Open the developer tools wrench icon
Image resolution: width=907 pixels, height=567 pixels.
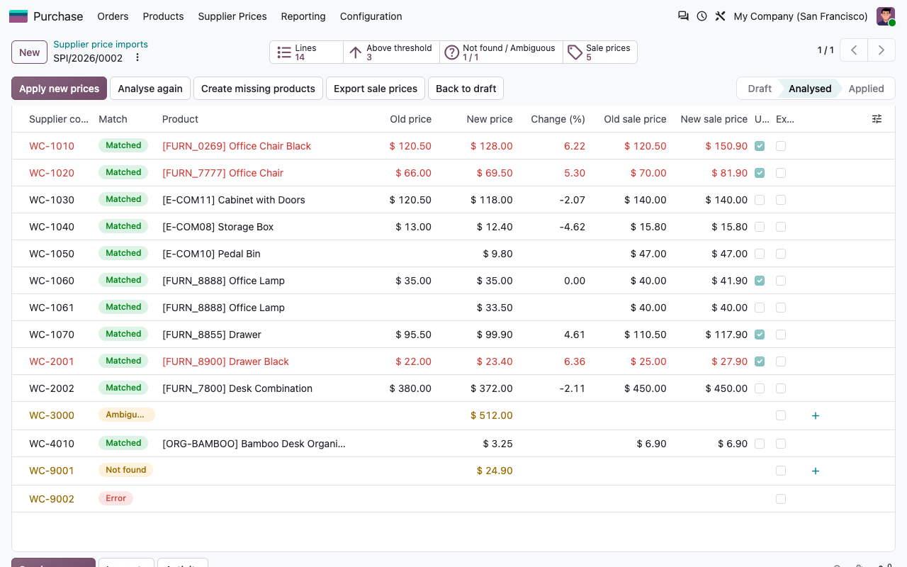[720, 16]
